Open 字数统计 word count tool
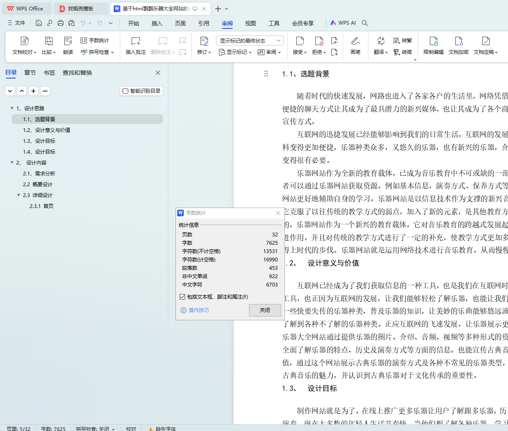Screen dimensions: 508x431 [95, 41]
